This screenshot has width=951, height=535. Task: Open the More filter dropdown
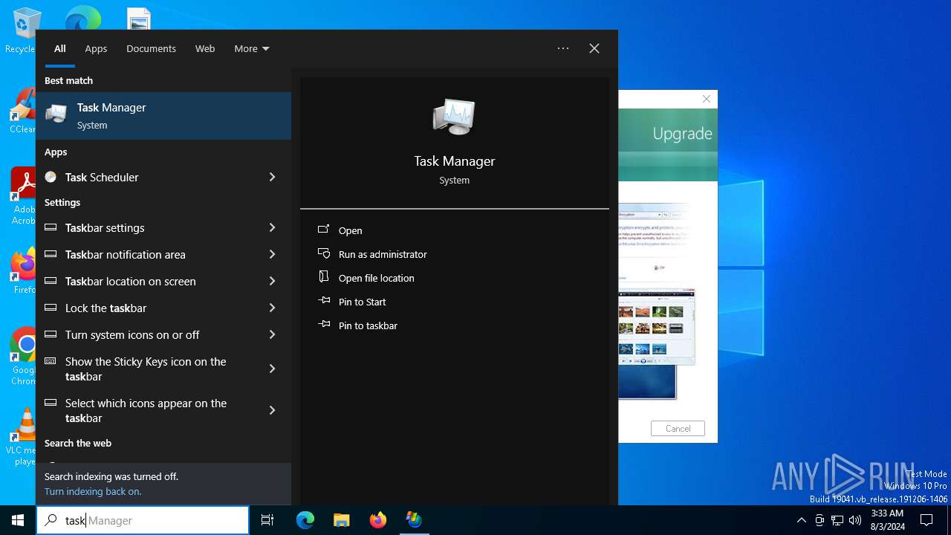coord(252,48)
